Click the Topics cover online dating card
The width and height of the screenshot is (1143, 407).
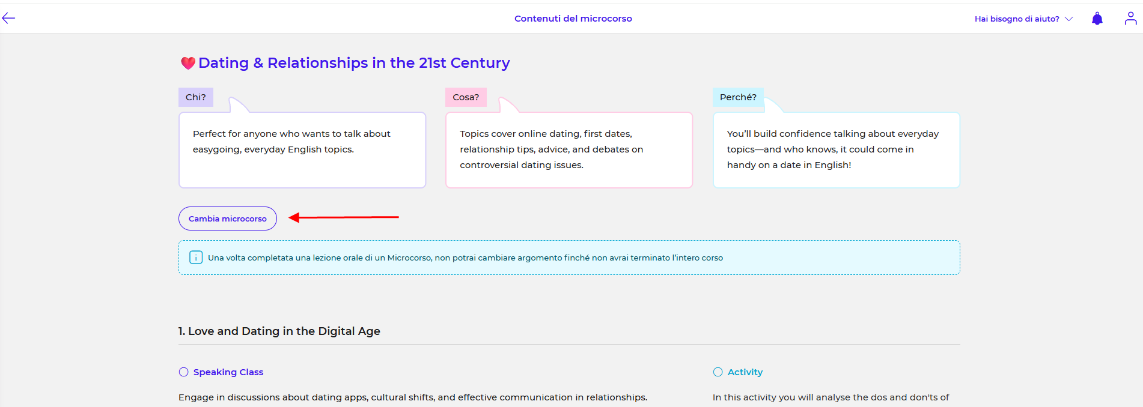coord(568,150)
